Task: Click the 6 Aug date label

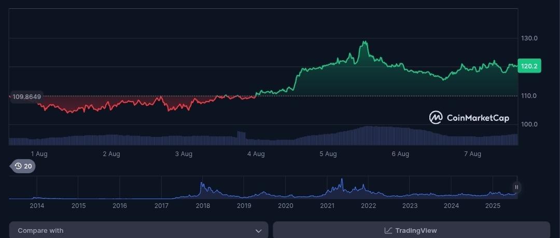Action: point(400,154)
